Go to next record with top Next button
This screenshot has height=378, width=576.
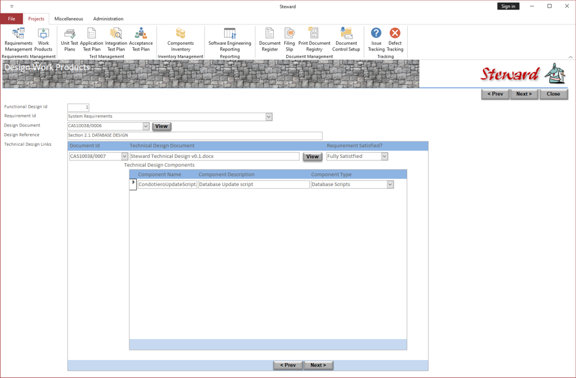click(524, 94)
